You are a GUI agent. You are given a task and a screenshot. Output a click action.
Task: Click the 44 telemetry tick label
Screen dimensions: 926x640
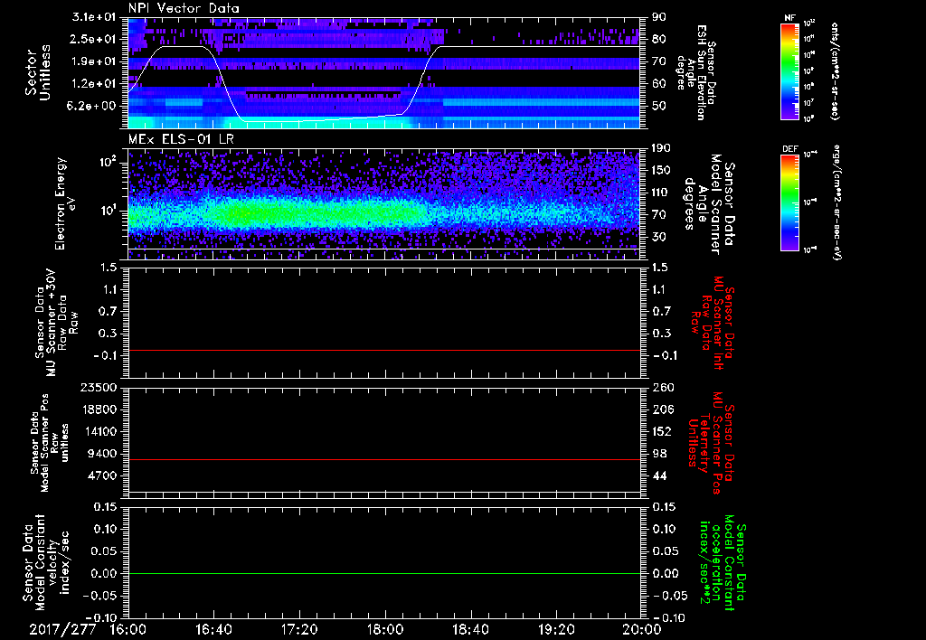pos(659,475)
